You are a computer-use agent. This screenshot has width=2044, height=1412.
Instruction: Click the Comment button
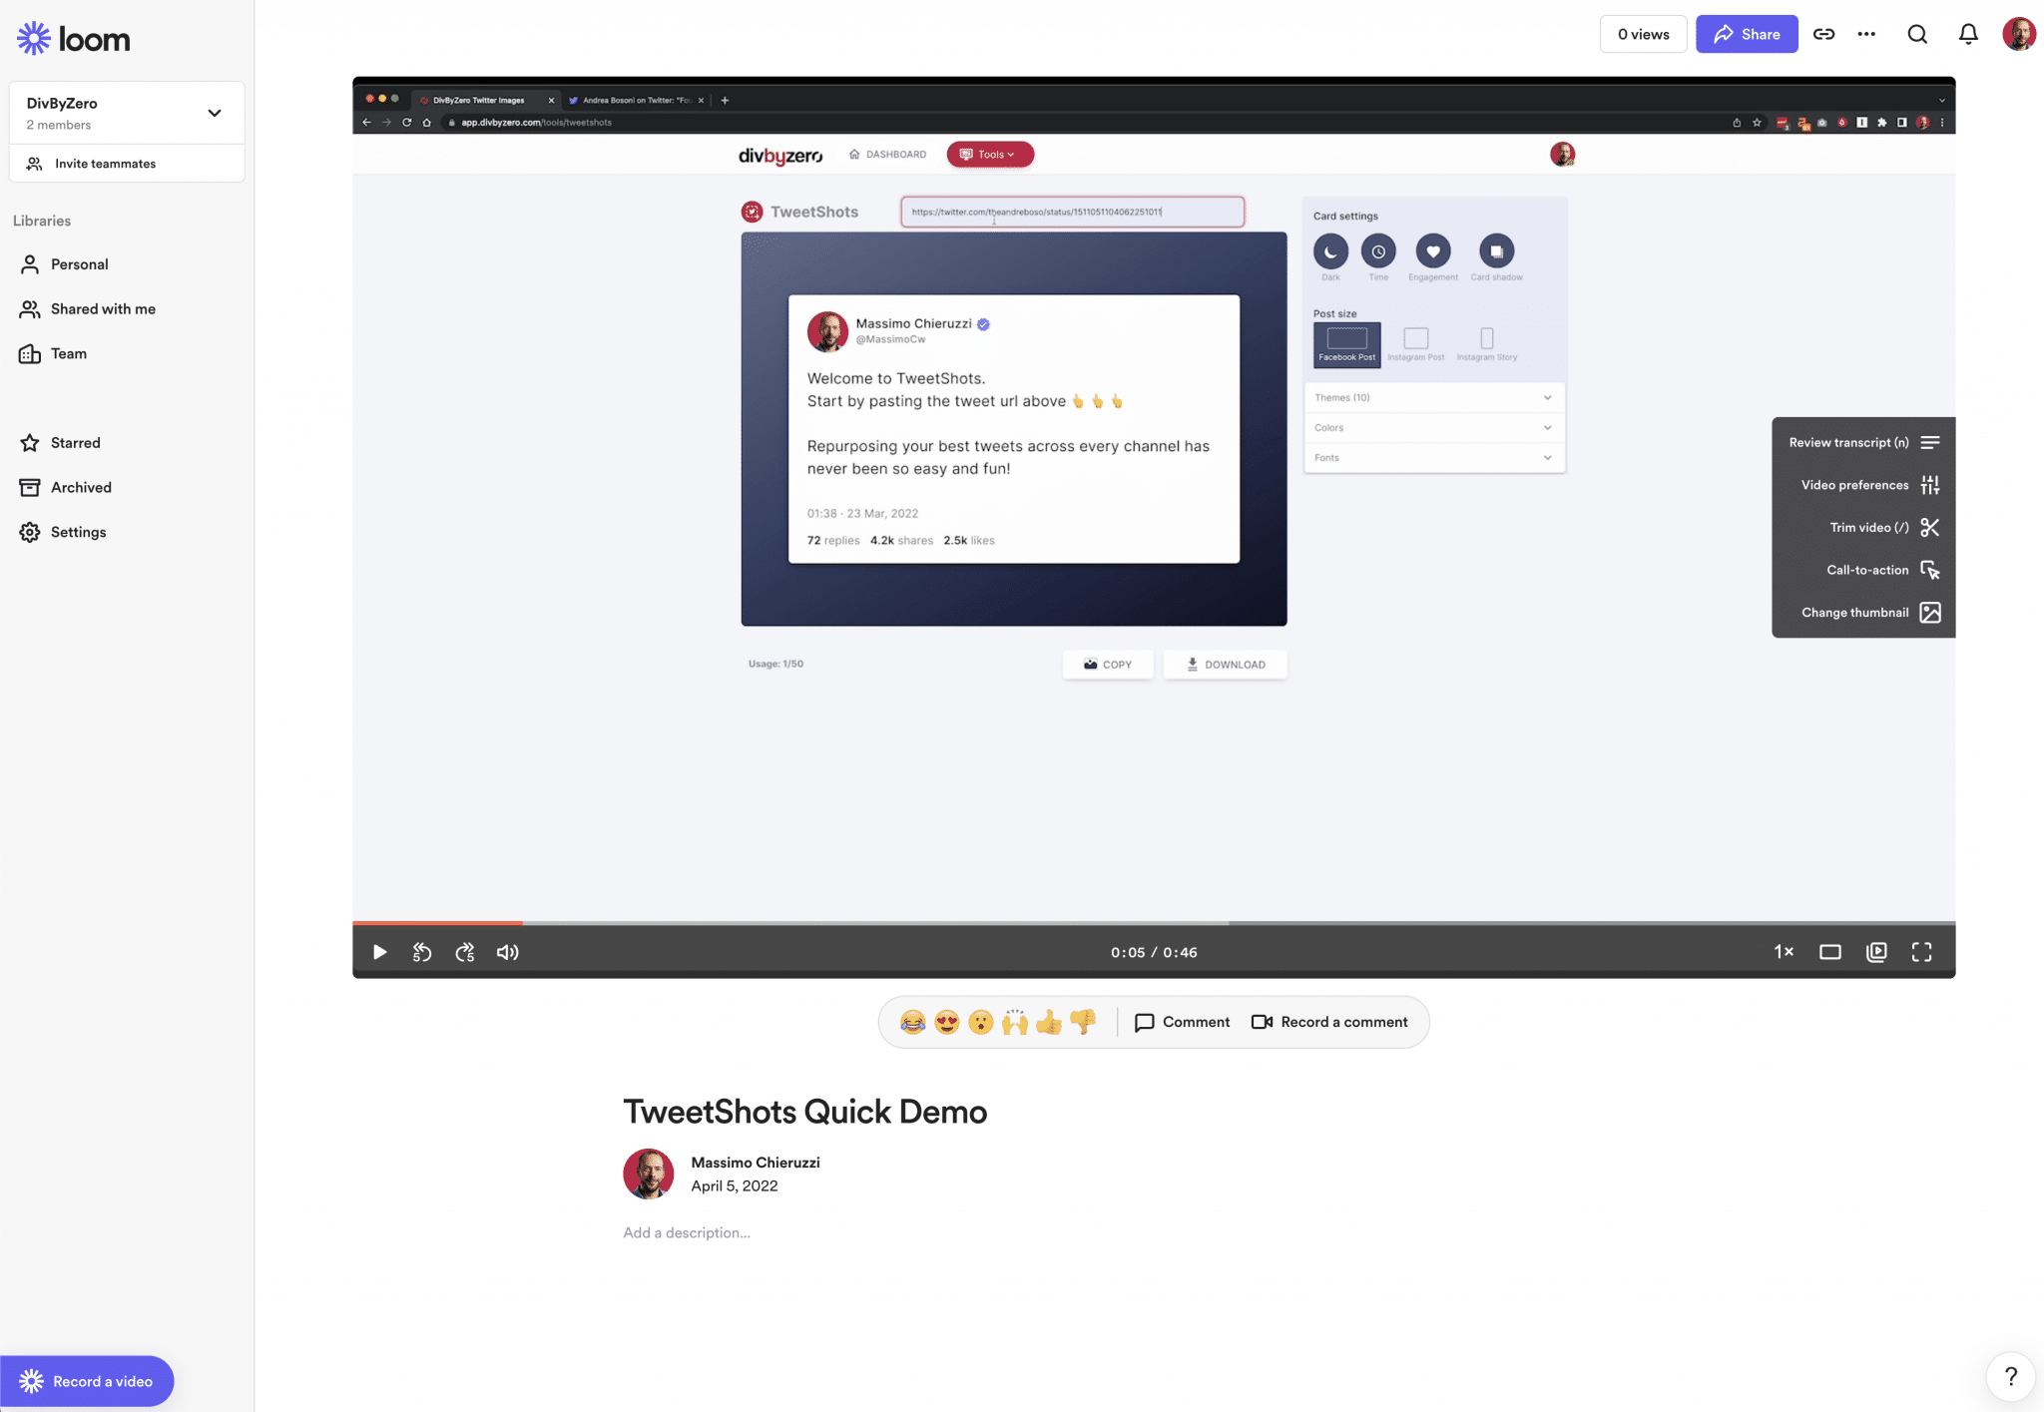[x=1182, y=1022]
